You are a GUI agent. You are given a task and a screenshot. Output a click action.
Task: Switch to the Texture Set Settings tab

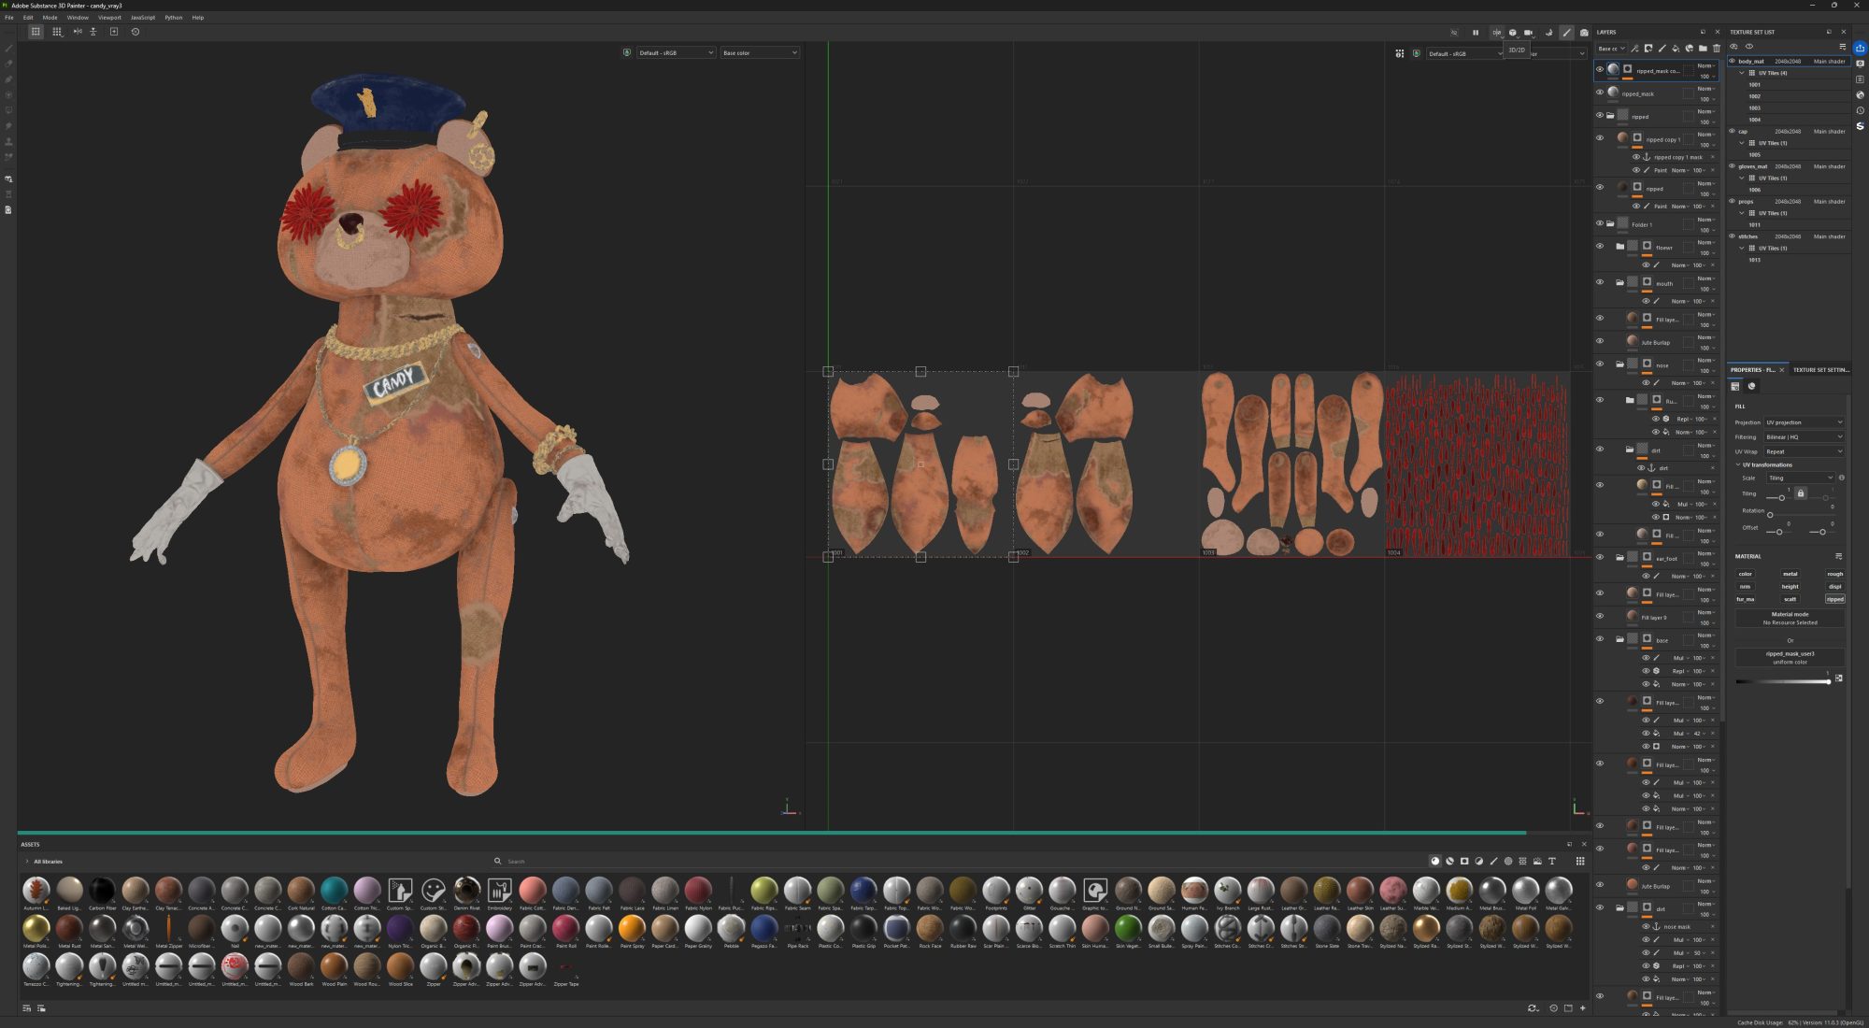[1819, 370]
